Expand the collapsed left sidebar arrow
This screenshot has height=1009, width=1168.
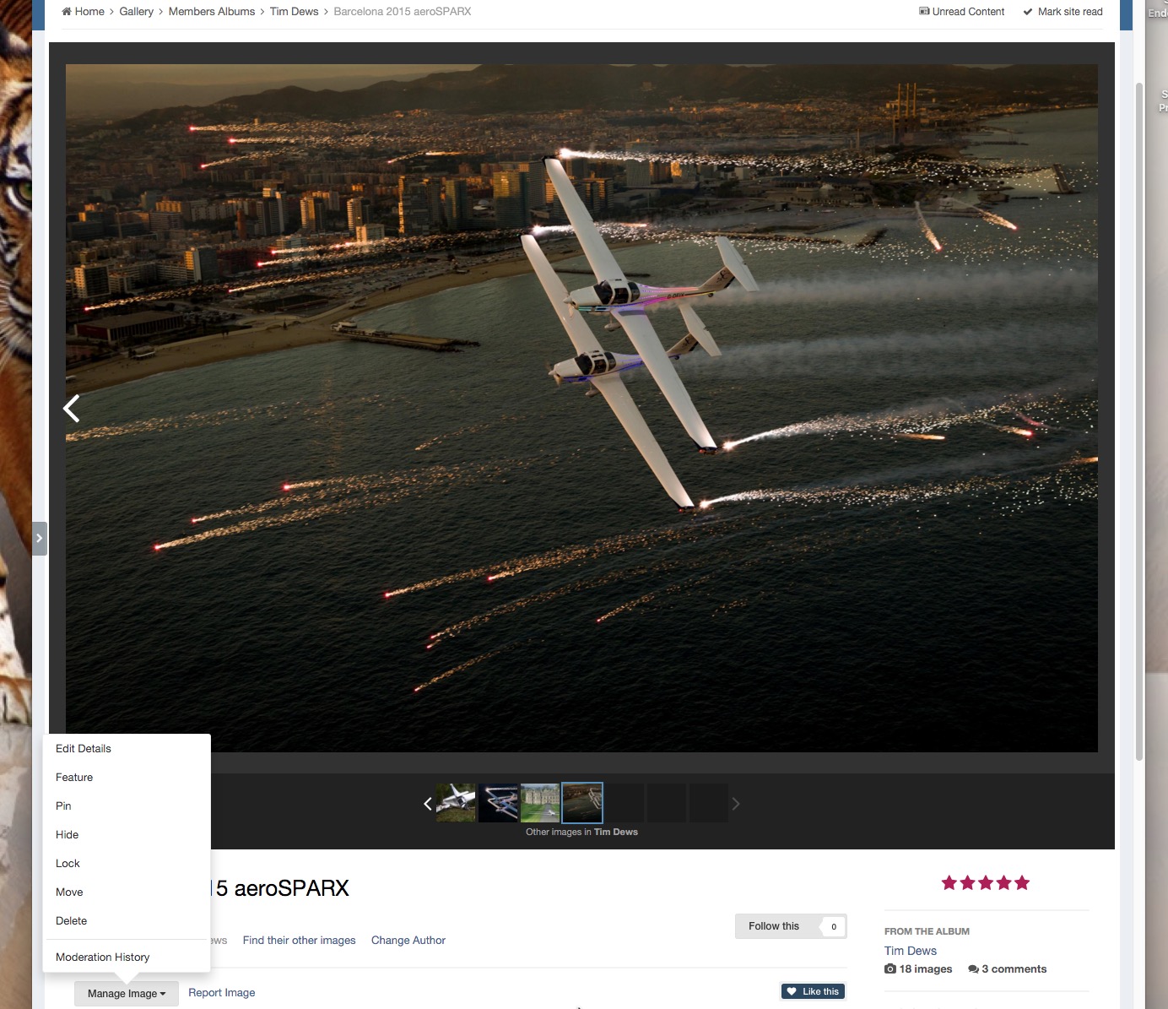[x=39, y=539]
